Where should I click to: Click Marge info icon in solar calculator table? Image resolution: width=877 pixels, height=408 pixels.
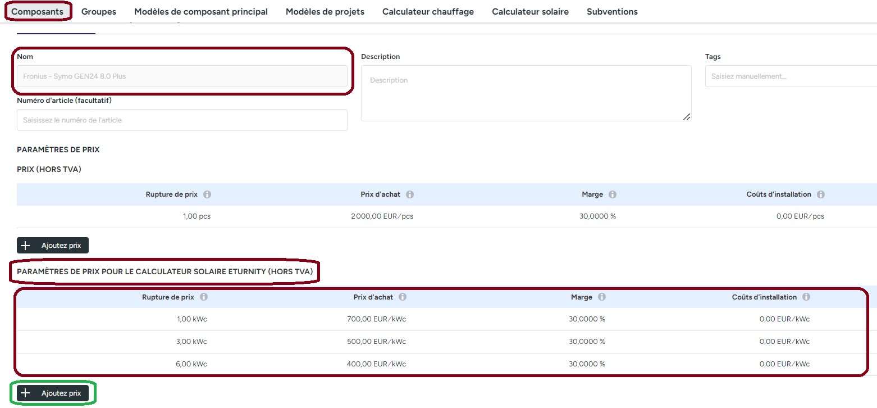[x=602, y=297]
